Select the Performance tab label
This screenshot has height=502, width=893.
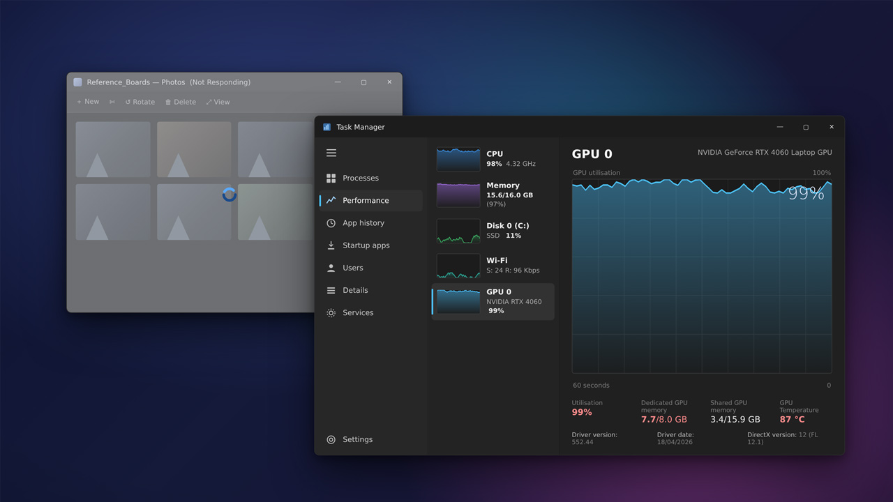[x=366, y=200]
